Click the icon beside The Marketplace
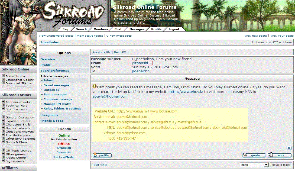This screenshot has width=295, height=171. pos(3,135)
